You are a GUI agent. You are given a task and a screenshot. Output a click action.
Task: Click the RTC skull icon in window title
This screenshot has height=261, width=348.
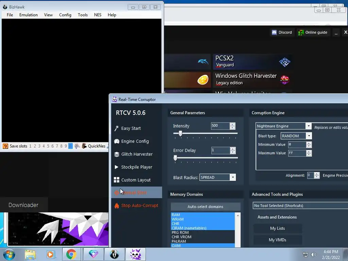coord(115,100)
